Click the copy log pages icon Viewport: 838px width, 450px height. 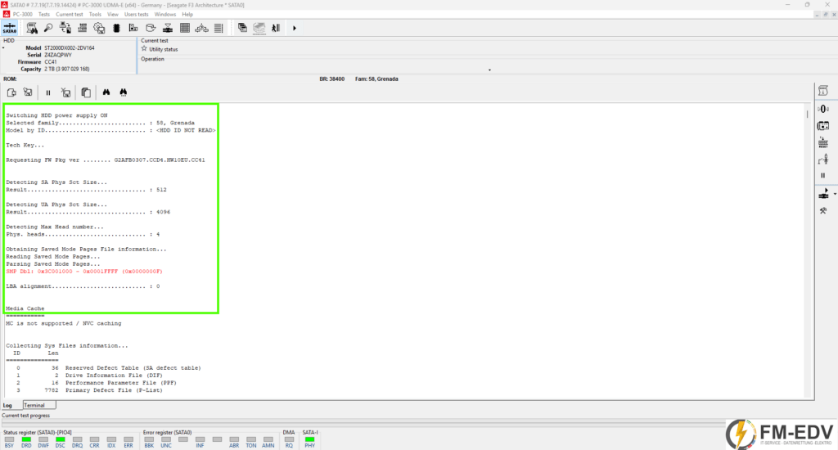click(85, 92)
